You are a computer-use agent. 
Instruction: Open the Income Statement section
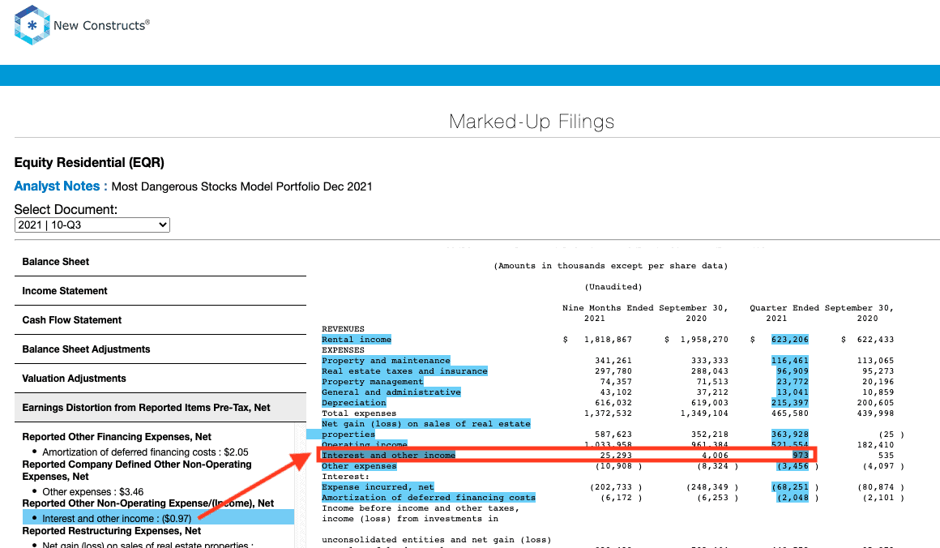click(x=160, y=291)
